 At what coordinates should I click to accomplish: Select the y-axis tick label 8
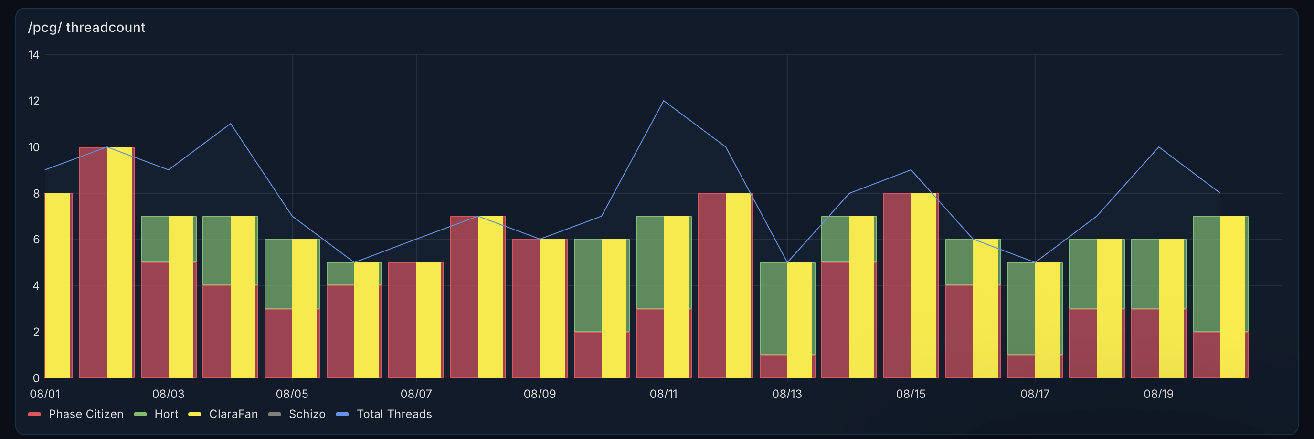[x=36, y=193]
